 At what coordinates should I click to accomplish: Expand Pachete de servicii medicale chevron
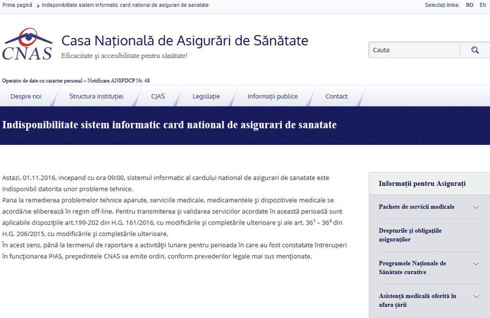pos(476,207)
